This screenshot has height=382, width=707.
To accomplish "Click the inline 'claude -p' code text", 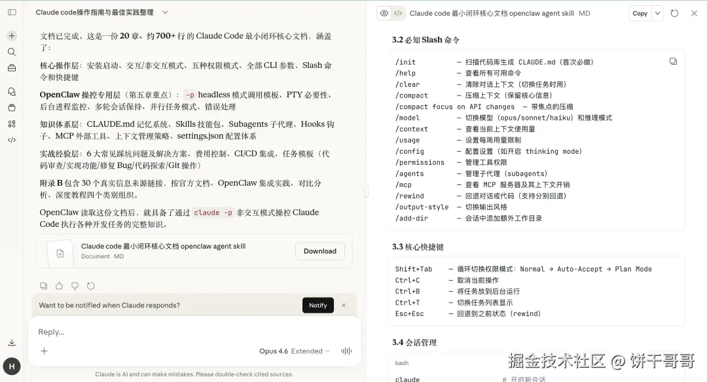I will pos(213,213).
